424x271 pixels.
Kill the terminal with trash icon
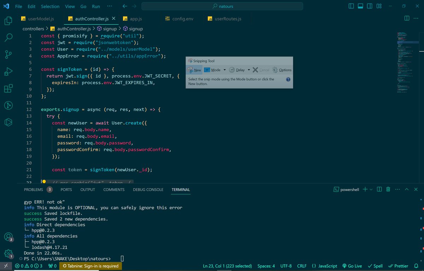(388, 189)
